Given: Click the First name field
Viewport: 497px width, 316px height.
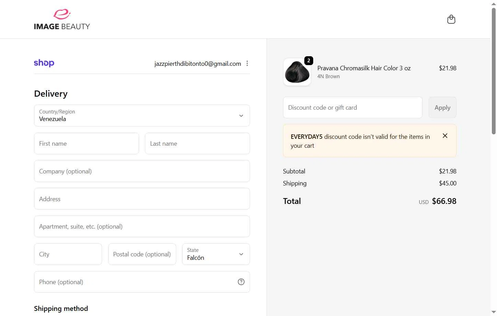Looking at the screenshot, I should pos(87,144).
